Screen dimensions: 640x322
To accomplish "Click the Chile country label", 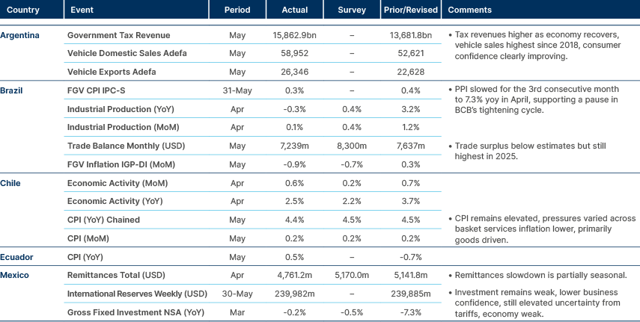I will pos(10,182).
